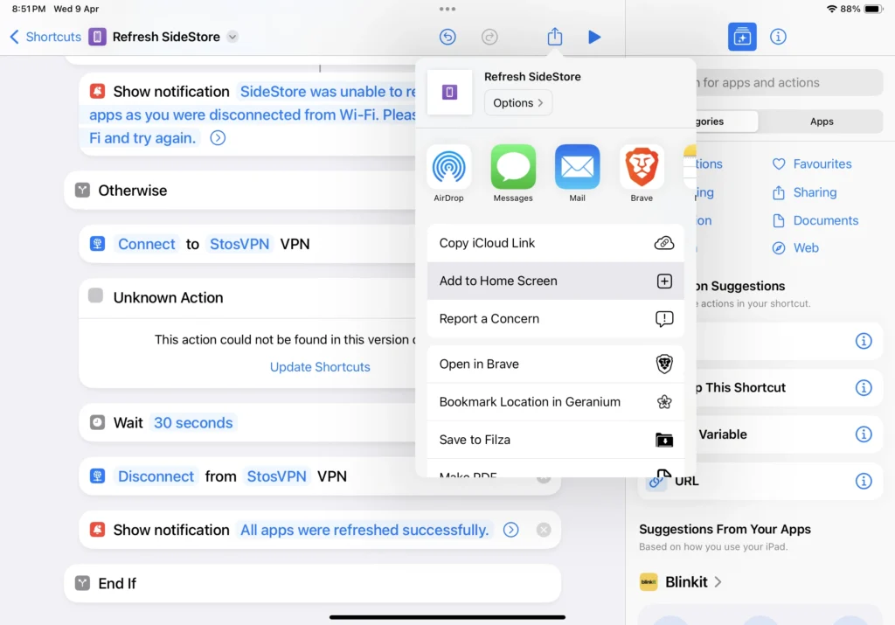Edit the 30 seconds wait duration
This screenshot has height=625, width=895.
[x=193, y=423]
